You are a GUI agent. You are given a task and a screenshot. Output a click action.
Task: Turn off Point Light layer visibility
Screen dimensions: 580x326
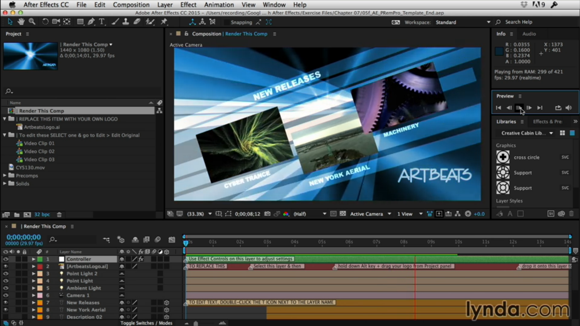pyautogui.click(x=6, y=281)
